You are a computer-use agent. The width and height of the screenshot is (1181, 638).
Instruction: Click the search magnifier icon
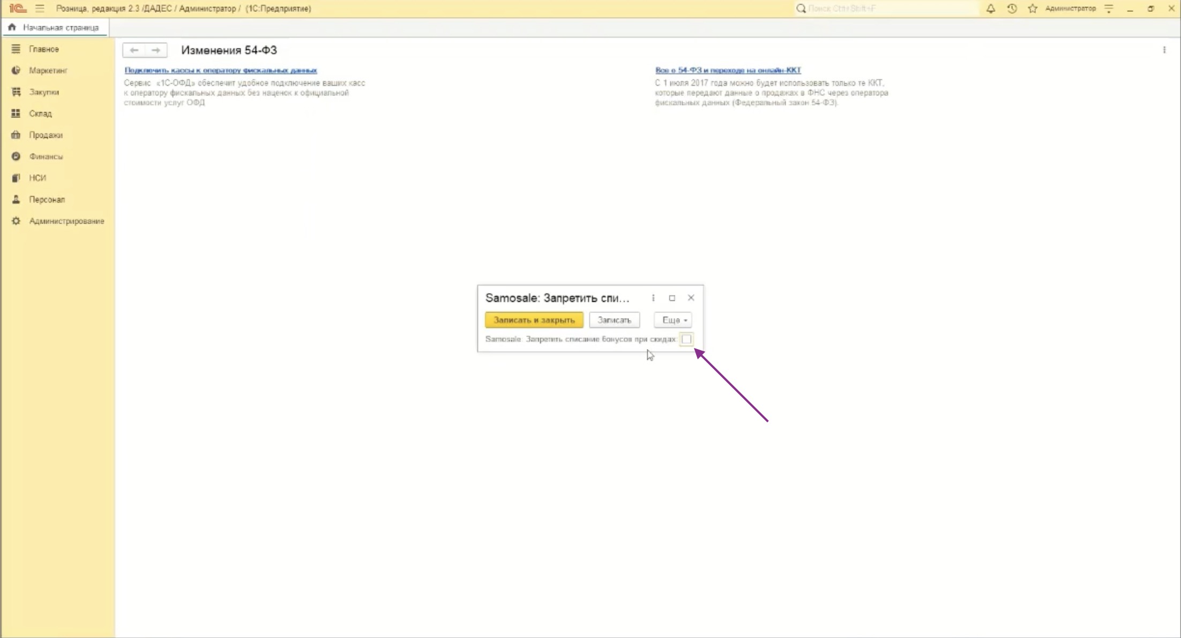click(801, 9)
